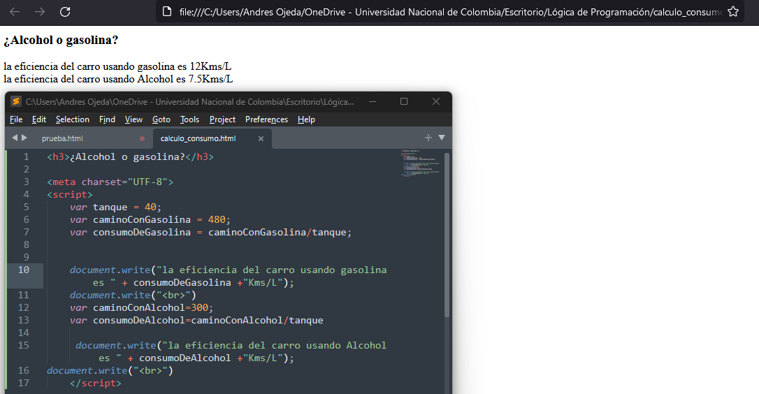759x394 pixels.
Task: Click the value 40 on code line 5
Action: 150,207
